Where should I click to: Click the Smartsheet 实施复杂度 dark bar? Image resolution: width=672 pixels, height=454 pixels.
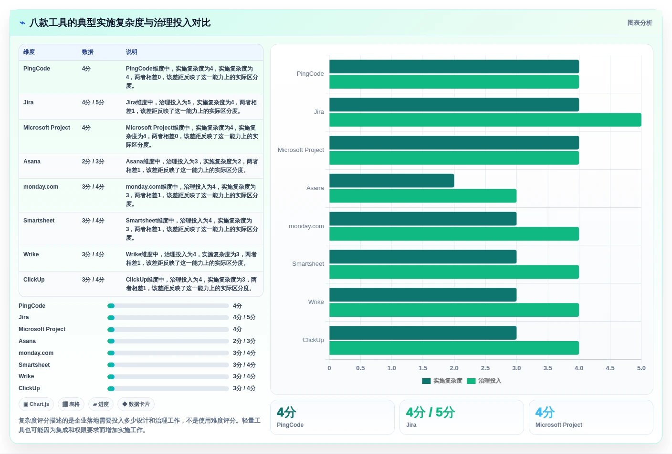423,257
